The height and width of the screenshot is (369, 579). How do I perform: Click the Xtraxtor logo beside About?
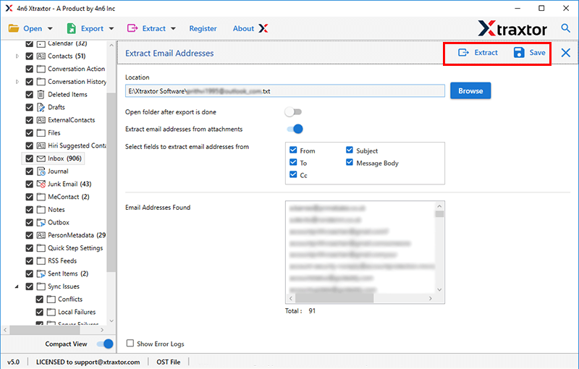click(x=263, y=28)
